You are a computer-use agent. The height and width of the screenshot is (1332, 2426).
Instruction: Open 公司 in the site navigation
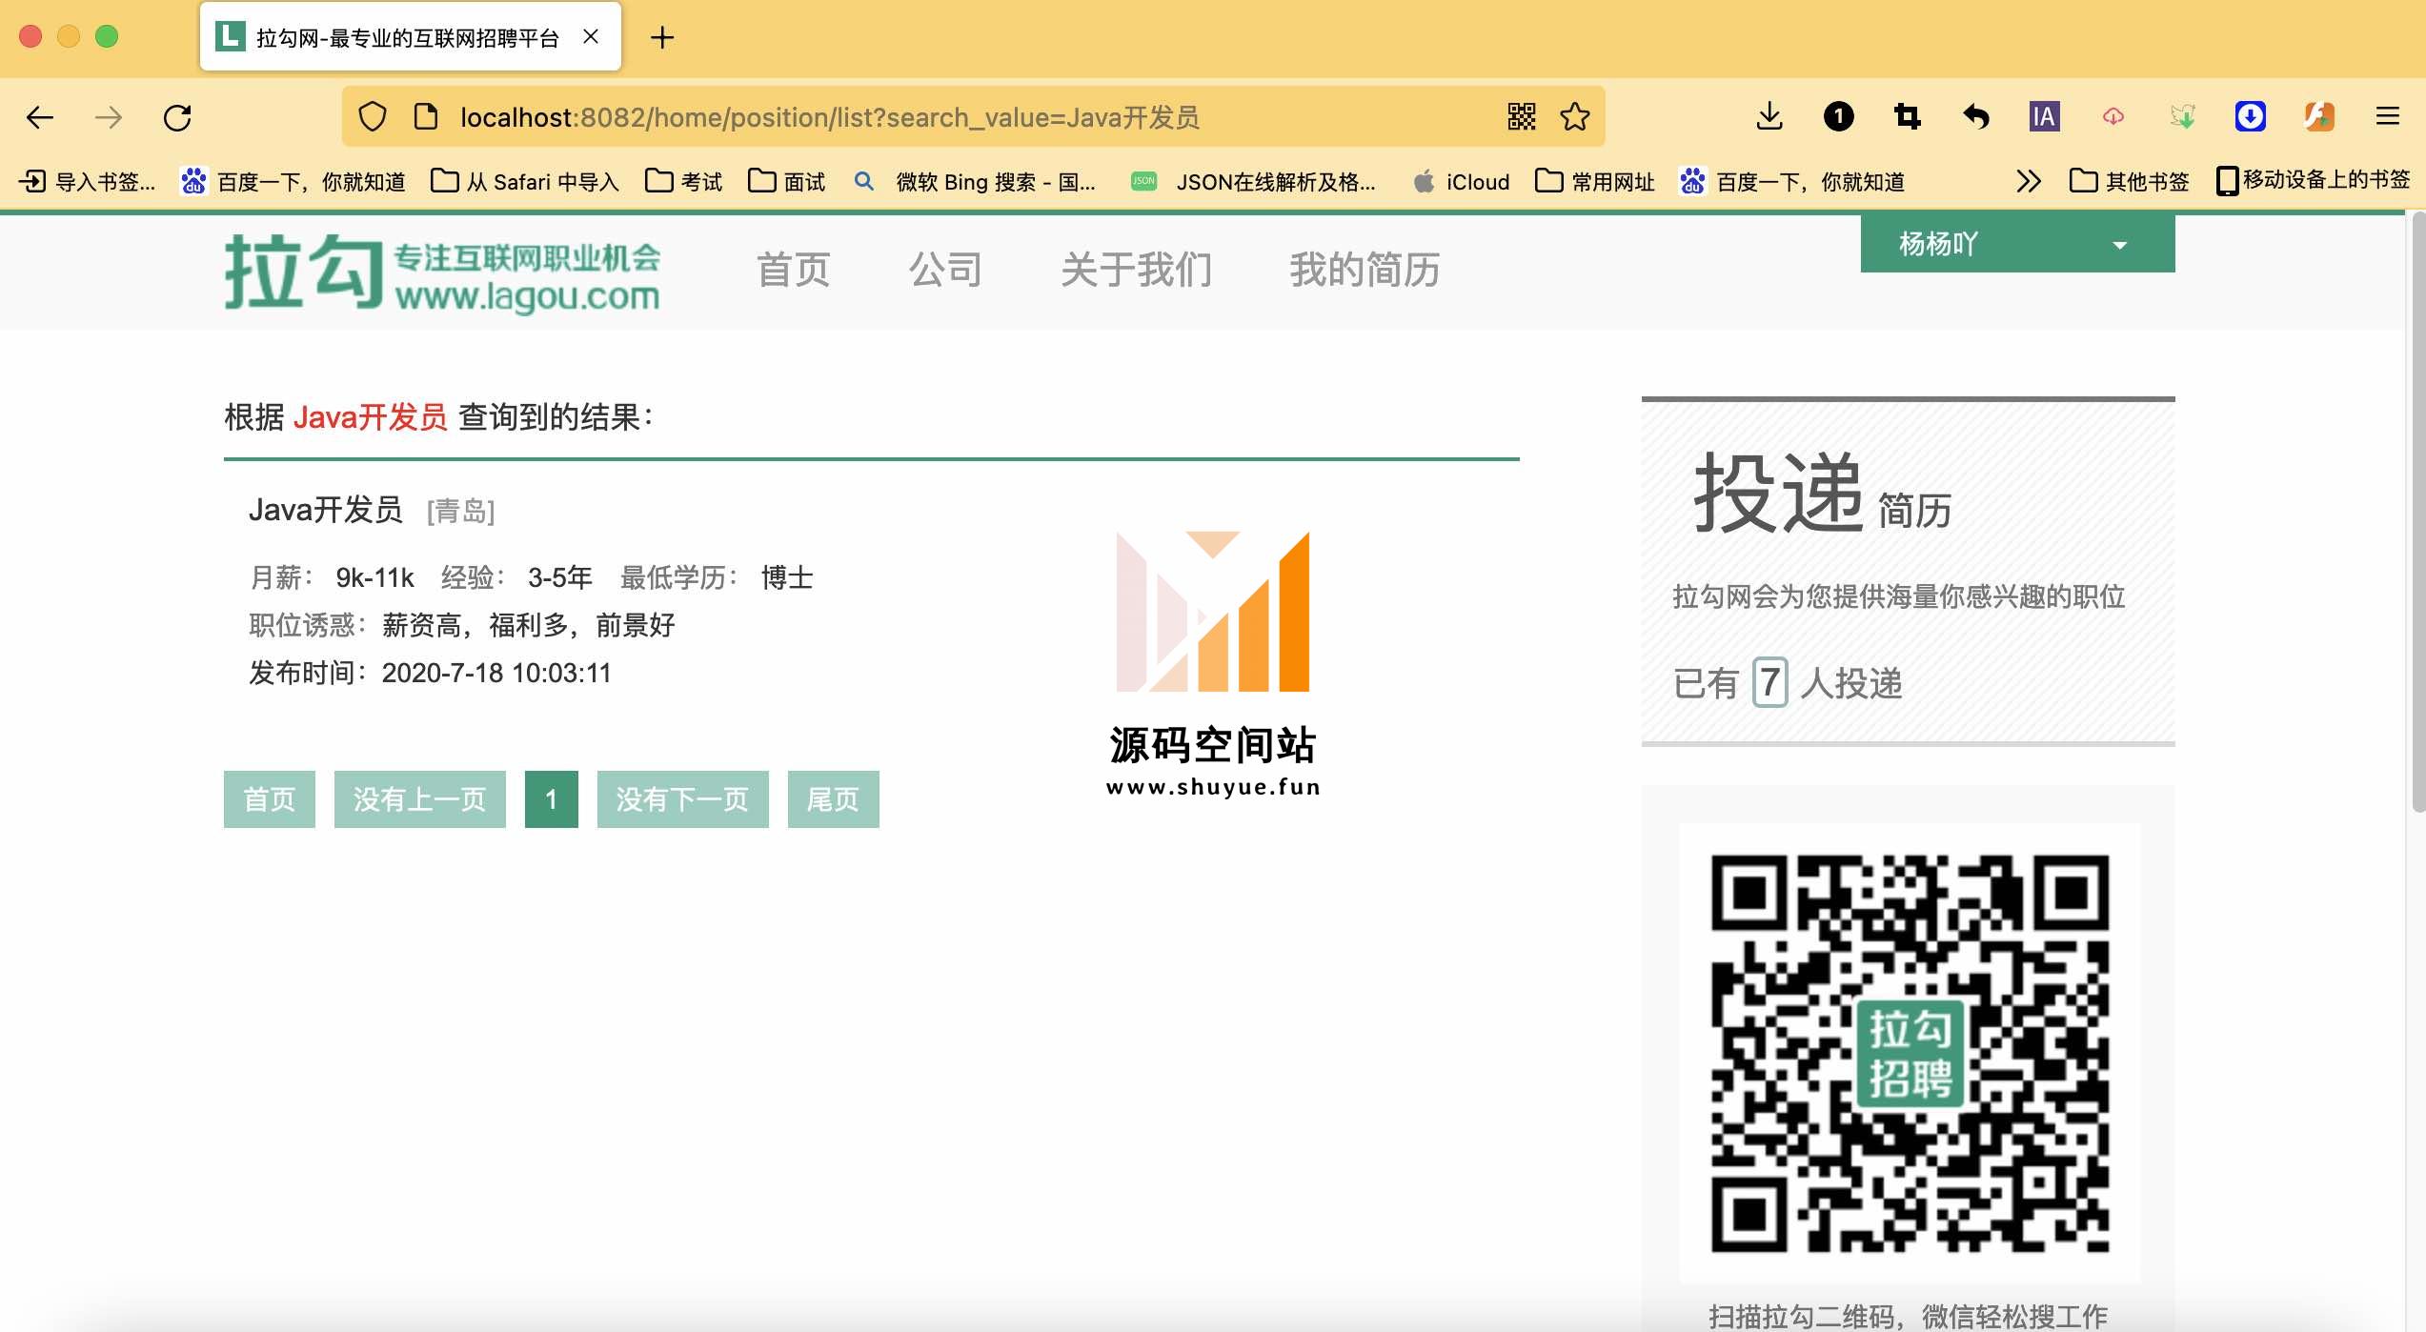945,270
